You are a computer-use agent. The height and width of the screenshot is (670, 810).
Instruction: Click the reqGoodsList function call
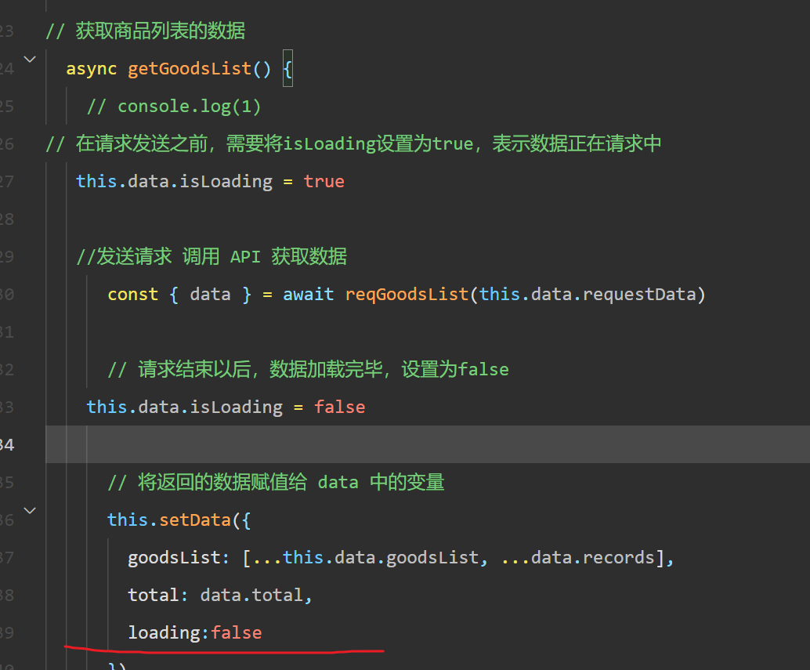tap(407, 295)
